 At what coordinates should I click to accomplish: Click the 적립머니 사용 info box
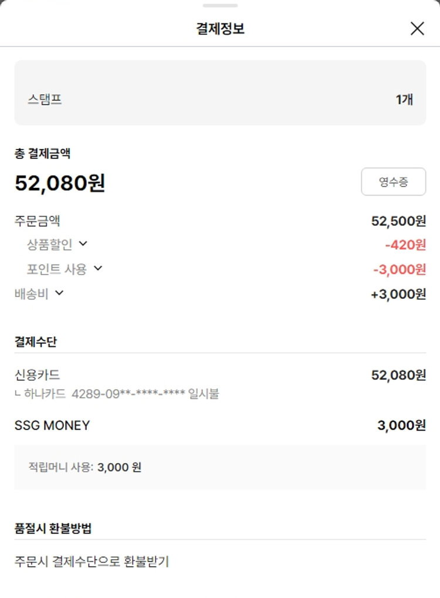click(220, 467)
